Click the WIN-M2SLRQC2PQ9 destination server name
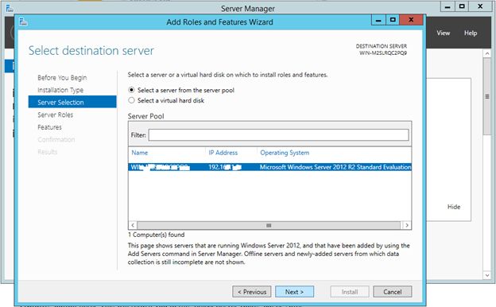This screenshot has height=307, width=496. [x=383, y=52]
